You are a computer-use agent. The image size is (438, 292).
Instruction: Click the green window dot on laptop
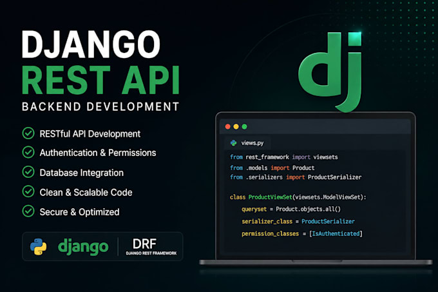click(244, 126)
